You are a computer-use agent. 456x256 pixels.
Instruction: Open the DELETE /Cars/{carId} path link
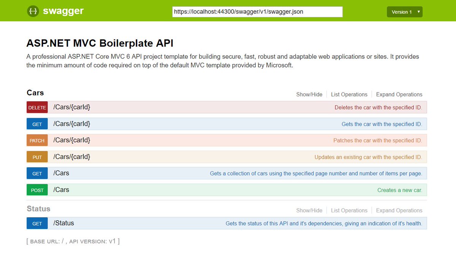[x=72, y=107]
